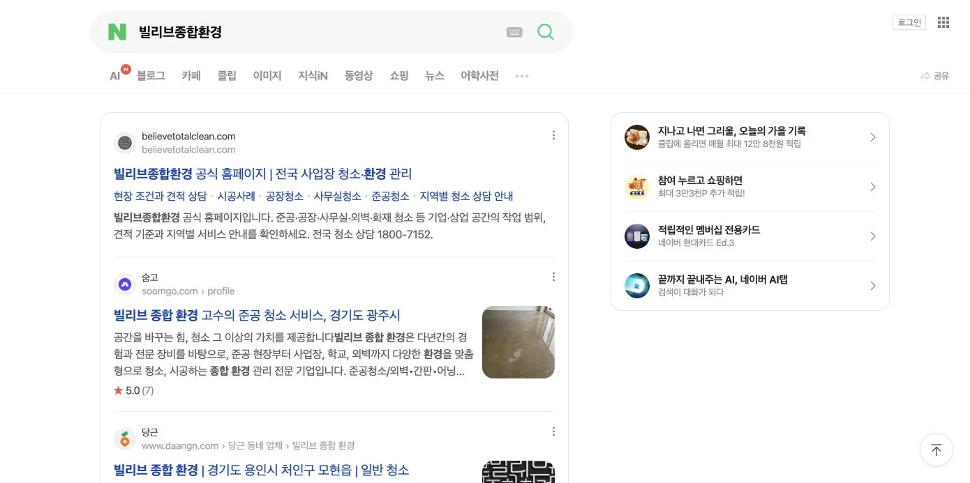Screen dimensions: 970x483
Task: Click the www.daangn.com breadcrumb URL
Action: click(x=248, y=445)
